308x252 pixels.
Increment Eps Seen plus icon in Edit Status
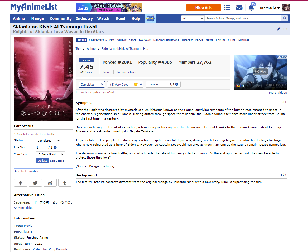(55, 147)
